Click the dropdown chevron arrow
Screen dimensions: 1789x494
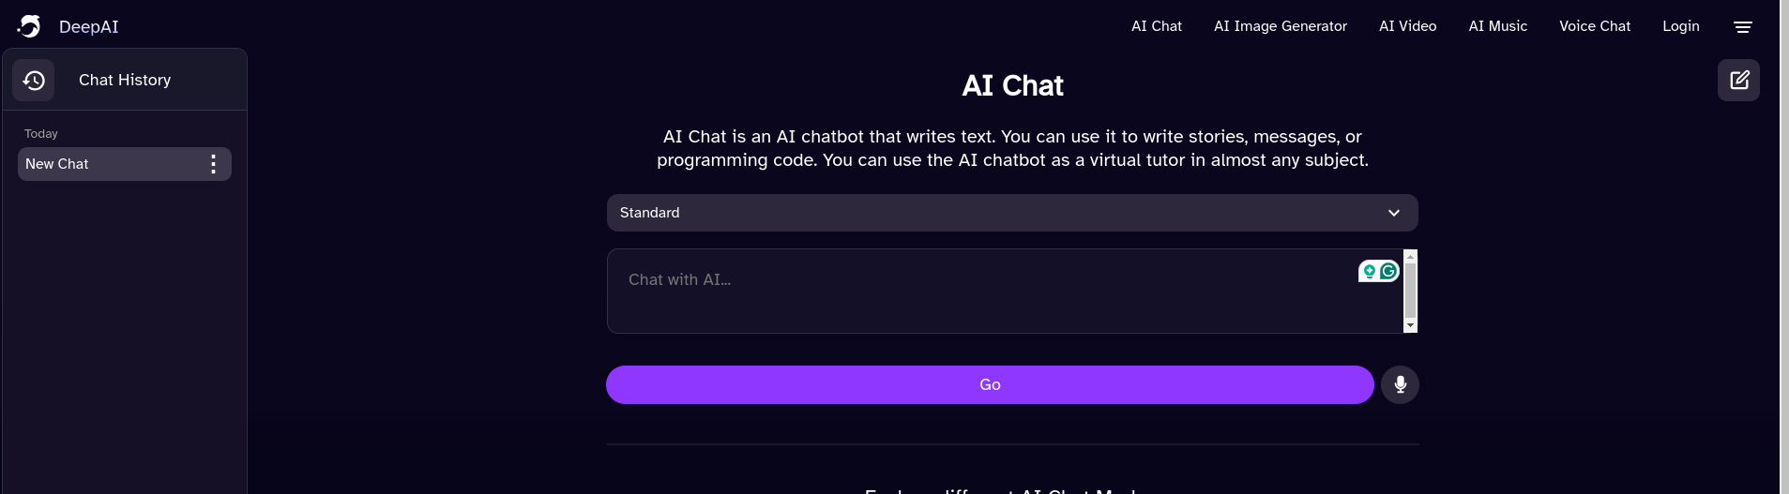click(1394, 214)
